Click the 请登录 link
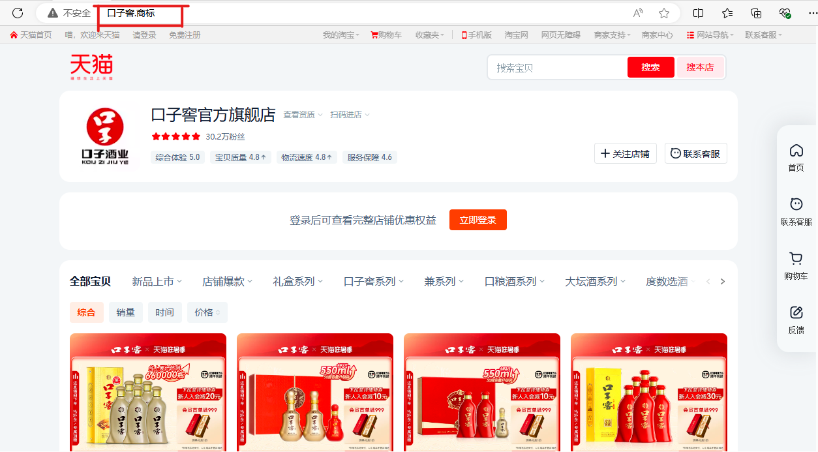The image size is (818, 452). point(145,35)
